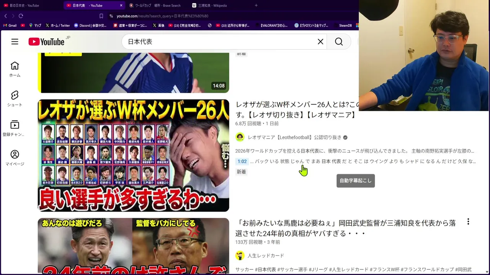Open the 【完全攻略】初... bookmark

(x=185, y=26)
